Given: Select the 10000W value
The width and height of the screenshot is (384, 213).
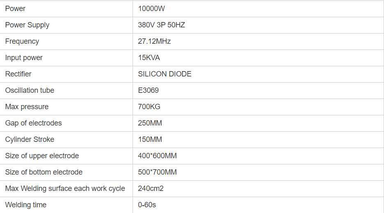Looking at the screenshot, I should point(151,9).
